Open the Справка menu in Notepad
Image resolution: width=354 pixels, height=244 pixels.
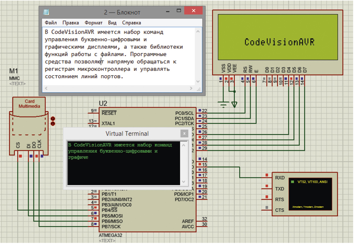[131, 23]
